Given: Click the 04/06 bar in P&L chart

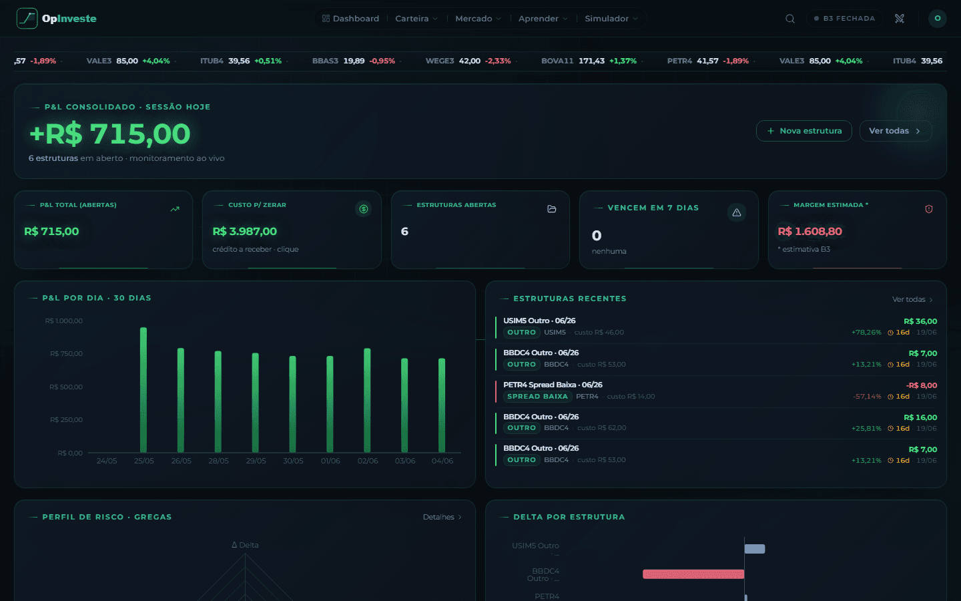Looking at the screenshot, I should (x=442, y=405).
